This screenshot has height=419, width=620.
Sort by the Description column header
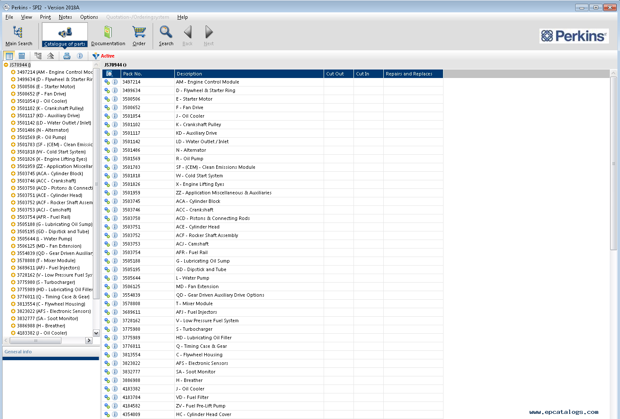click(249, 74)
